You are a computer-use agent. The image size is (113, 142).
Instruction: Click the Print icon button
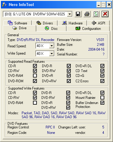tap(87, 14)
